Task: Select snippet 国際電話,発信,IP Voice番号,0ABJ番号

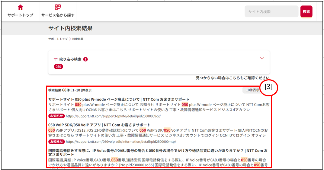Action: [158, 162]
